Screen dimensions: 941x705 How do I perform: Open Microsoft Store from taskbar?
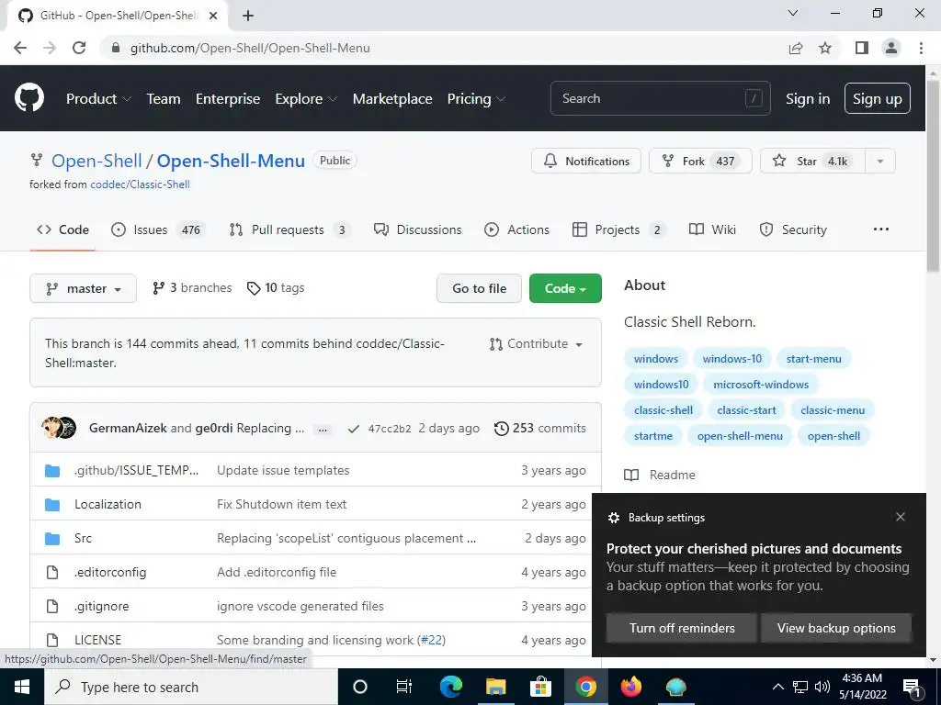click(x=540, y=687)
